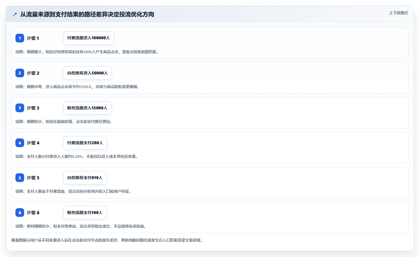Select the 自然推荐进入50000人 node
Image resolution: width=420 pixels, height=257 pixels.
[x=88, y=73]
